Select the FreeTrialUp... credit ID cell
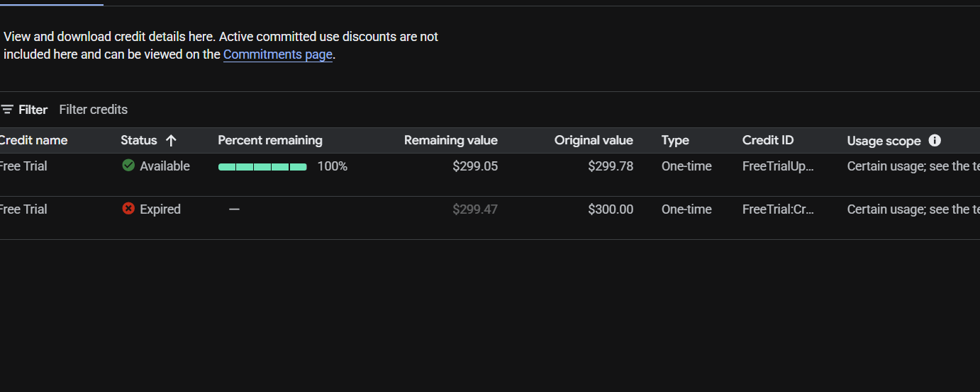 [x=778, y=166]
